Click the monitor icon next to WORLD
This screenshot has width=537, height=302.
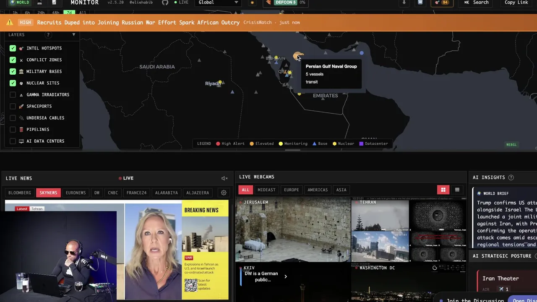click(39, 3)
